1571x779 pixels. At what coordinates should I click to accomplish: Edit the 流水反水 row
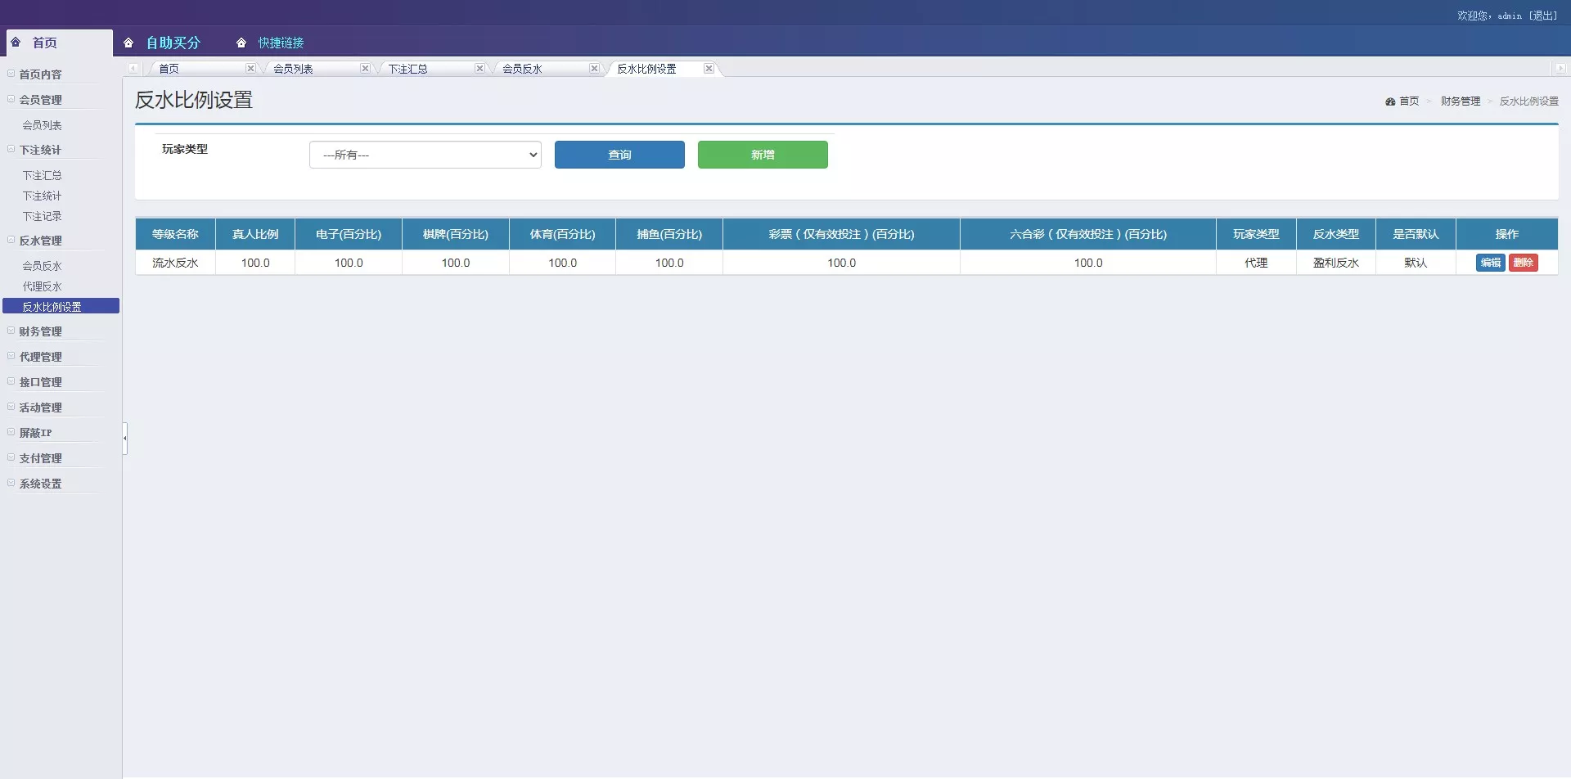pos(1490,263)
